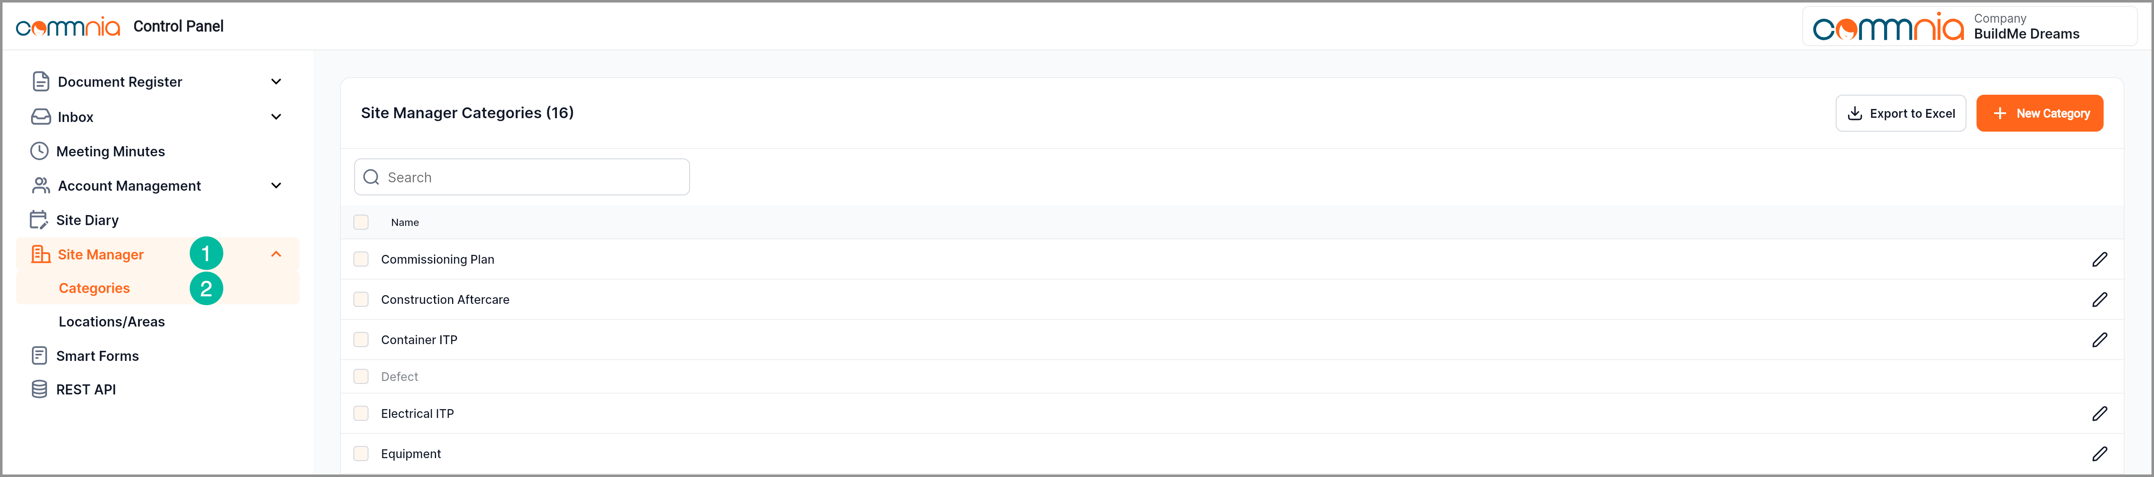This screenshot has height=477, width=2154.
Task: Collapse the Site Manager section
Action: tap(276, 254)
